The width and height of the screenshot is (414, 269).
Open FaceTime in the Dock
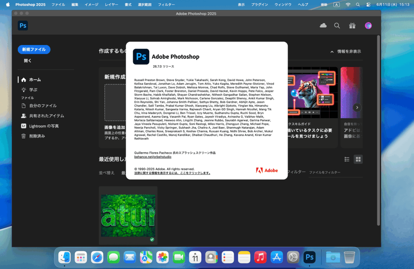pyautogui.click(x=179, y=257)
